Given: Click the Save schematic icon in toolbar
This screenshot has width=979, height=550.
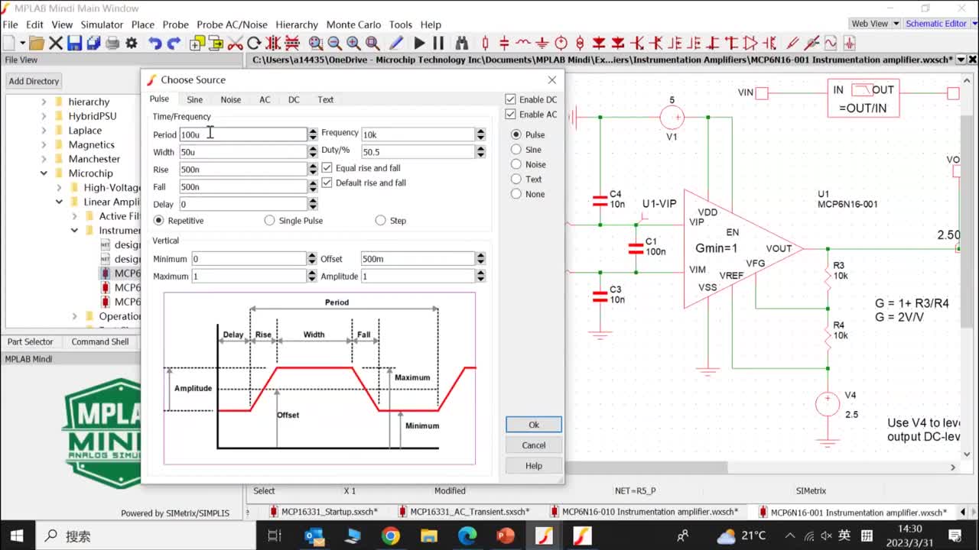Looking at the screenshot, I should coord(74,44).
